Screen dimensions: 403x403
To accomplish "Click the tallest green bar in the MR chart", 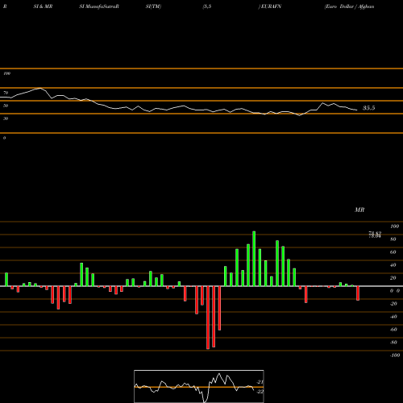I will (x=254, y=259).
